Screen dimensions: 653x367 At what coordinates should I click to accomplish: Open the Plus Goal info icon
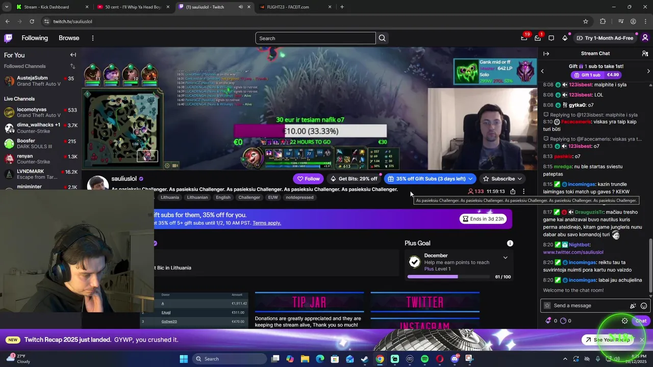510,243
